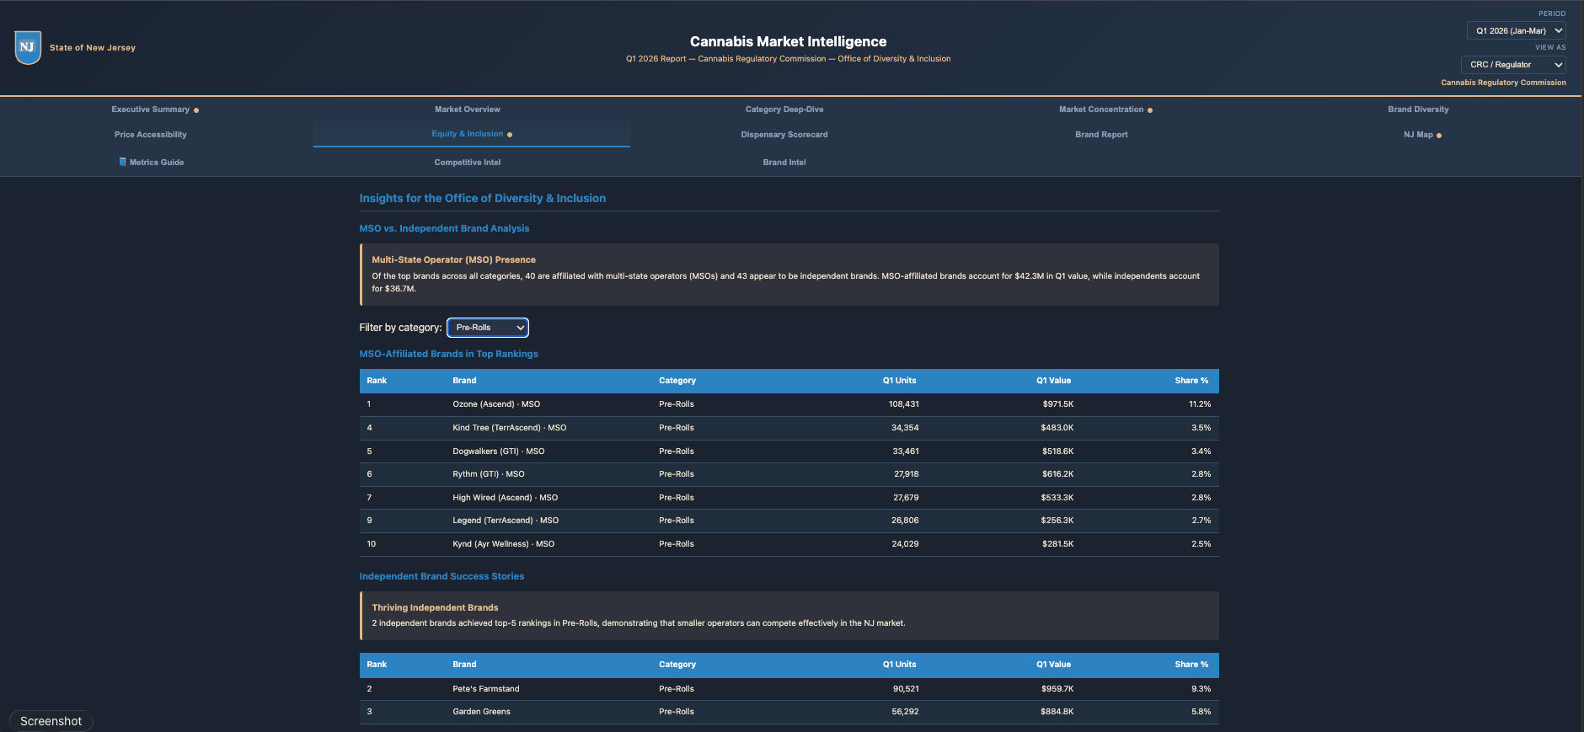Open the Period dropdown Q1 2026
This screenshot has width=1584, height=732.
pyautogui.click(x=1516, y=31)
